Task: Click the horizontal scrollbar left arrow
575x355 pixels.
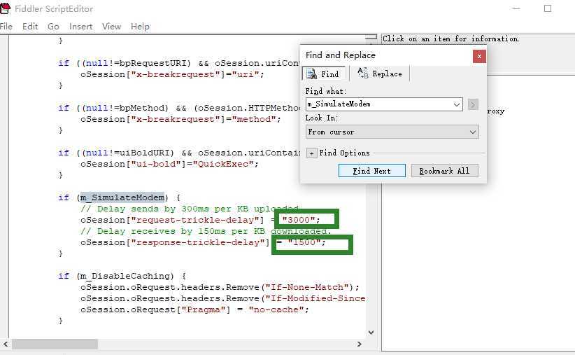Action: point(5,344)
